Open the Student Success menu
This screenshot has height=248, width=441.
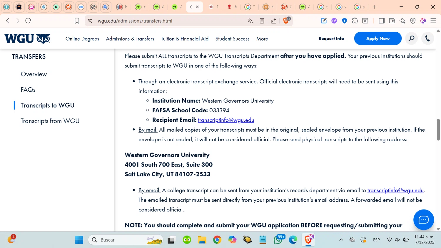232,39
